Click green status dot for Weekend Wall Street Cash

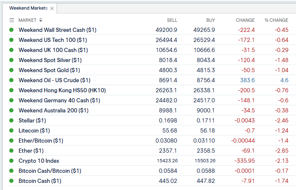point(11,30)
